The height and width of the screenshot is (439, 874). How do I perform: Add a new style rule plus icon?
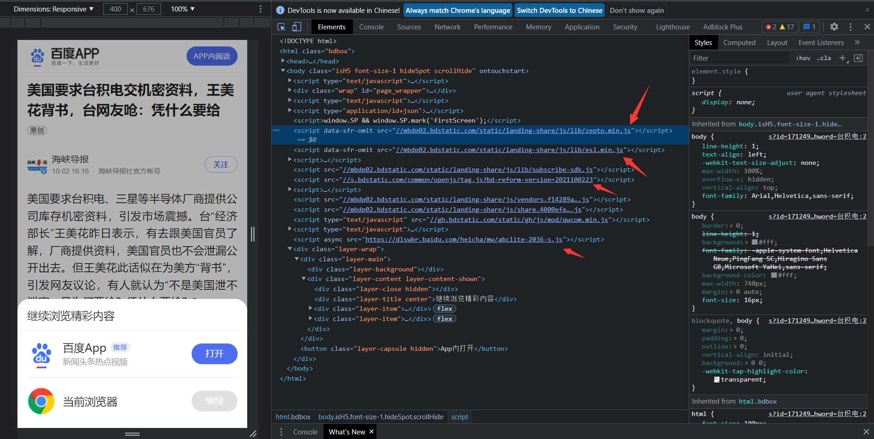[x=843, y=58]
